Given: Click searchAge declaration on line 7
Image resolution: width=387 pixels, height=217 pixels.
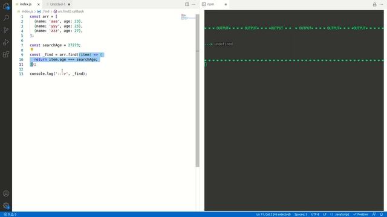Looking at the screenshot, I should [55, 45].
